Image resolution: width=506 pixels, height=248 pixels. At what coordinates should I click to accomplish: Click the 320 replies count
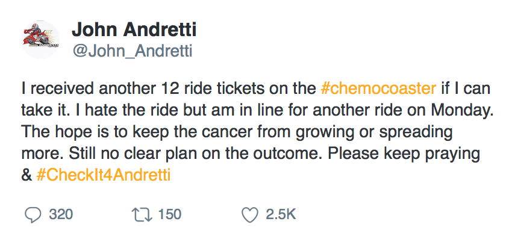click(61, 215)
